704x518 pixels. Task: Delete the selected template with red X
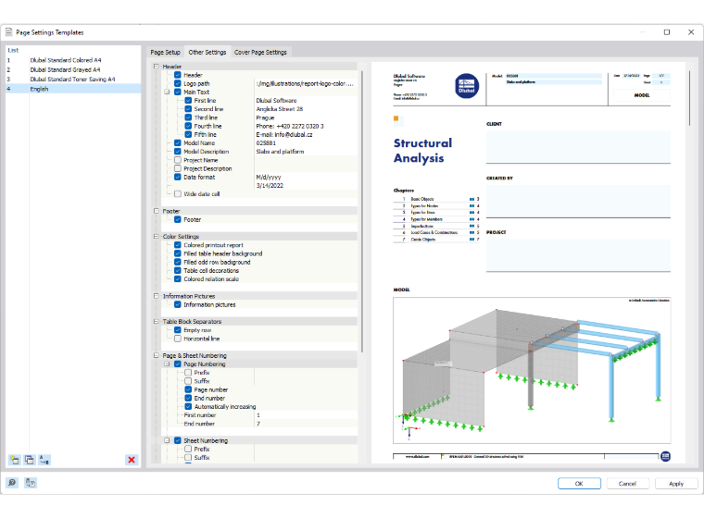click(132, 460)
